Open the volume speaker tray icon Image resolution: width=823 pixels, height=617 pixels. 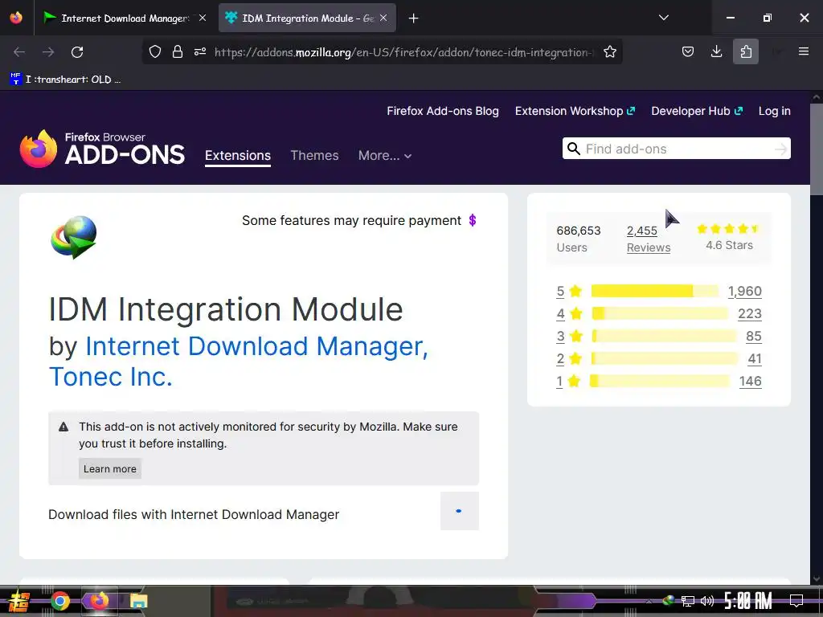707,601
